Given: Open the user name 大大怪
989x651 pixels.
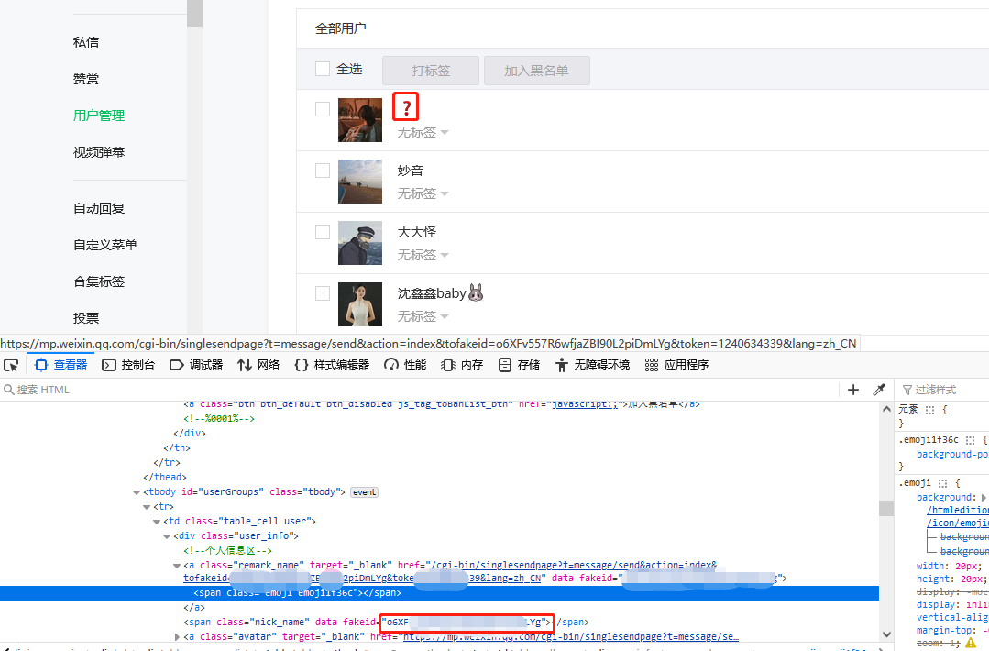Looking at the screenshot, I should click(416, 232).
